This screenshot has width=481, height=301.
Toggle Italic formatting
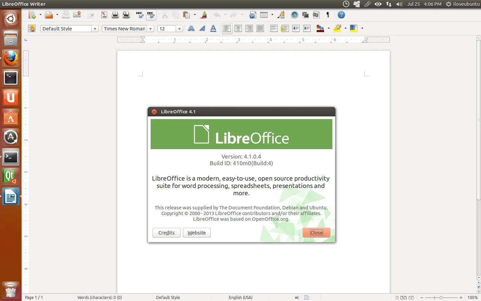tap(202, 28)
